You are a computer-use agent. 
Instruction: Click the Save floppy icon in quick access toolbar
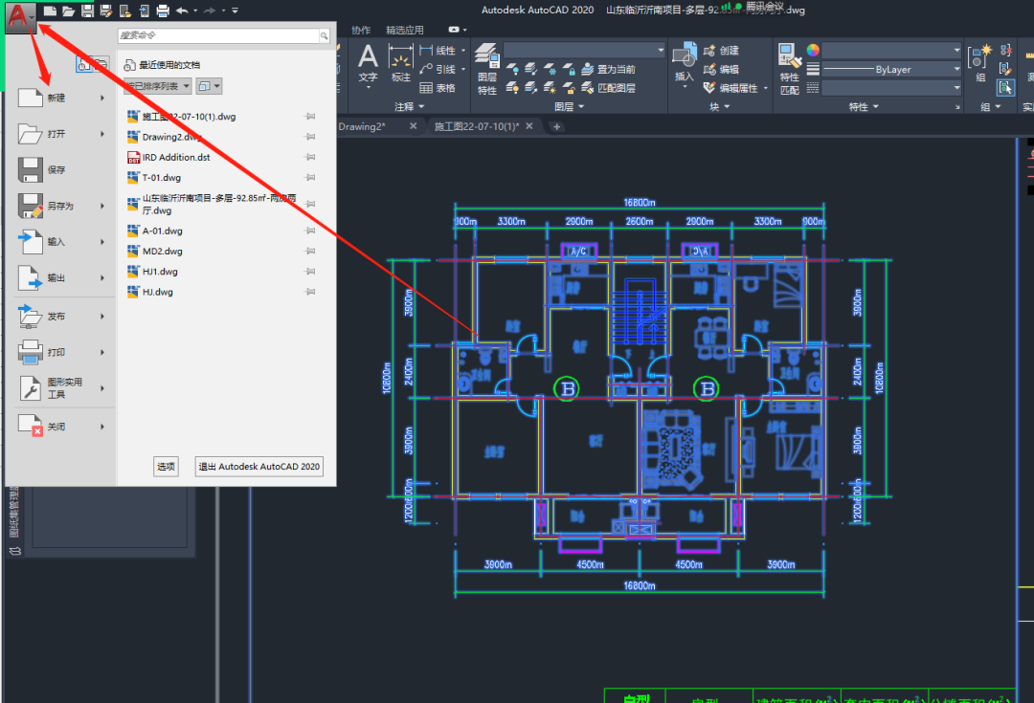[87, 11]
